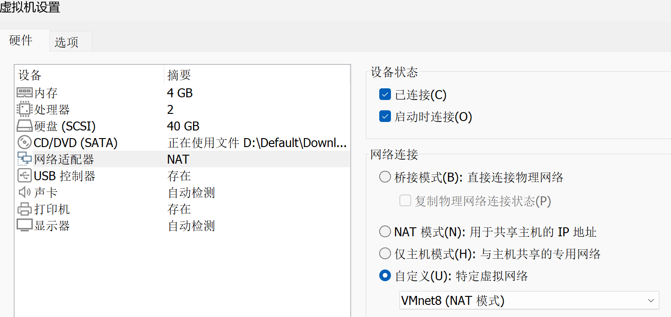The width and height of the screenshot is (671, 317).
Task: Open the VMnet8 (NAT 模式) dropdown
Action: click(529, 300)
